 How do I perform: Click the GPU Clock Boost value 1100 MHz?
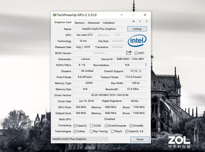click(139, 107)
